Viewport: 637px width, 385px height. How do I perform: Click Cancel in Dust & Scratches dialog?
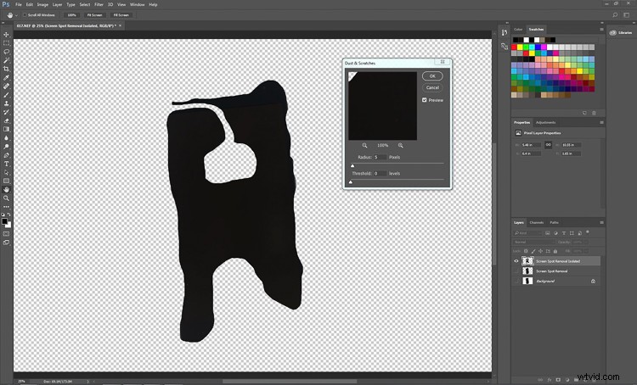(432, 87)
